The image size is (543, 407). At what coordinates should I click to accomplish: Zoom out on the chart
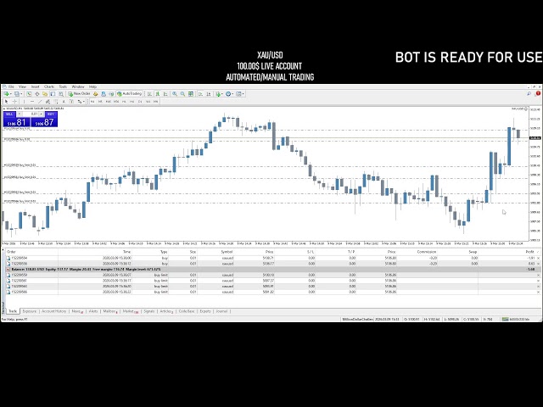click(182, 94)
